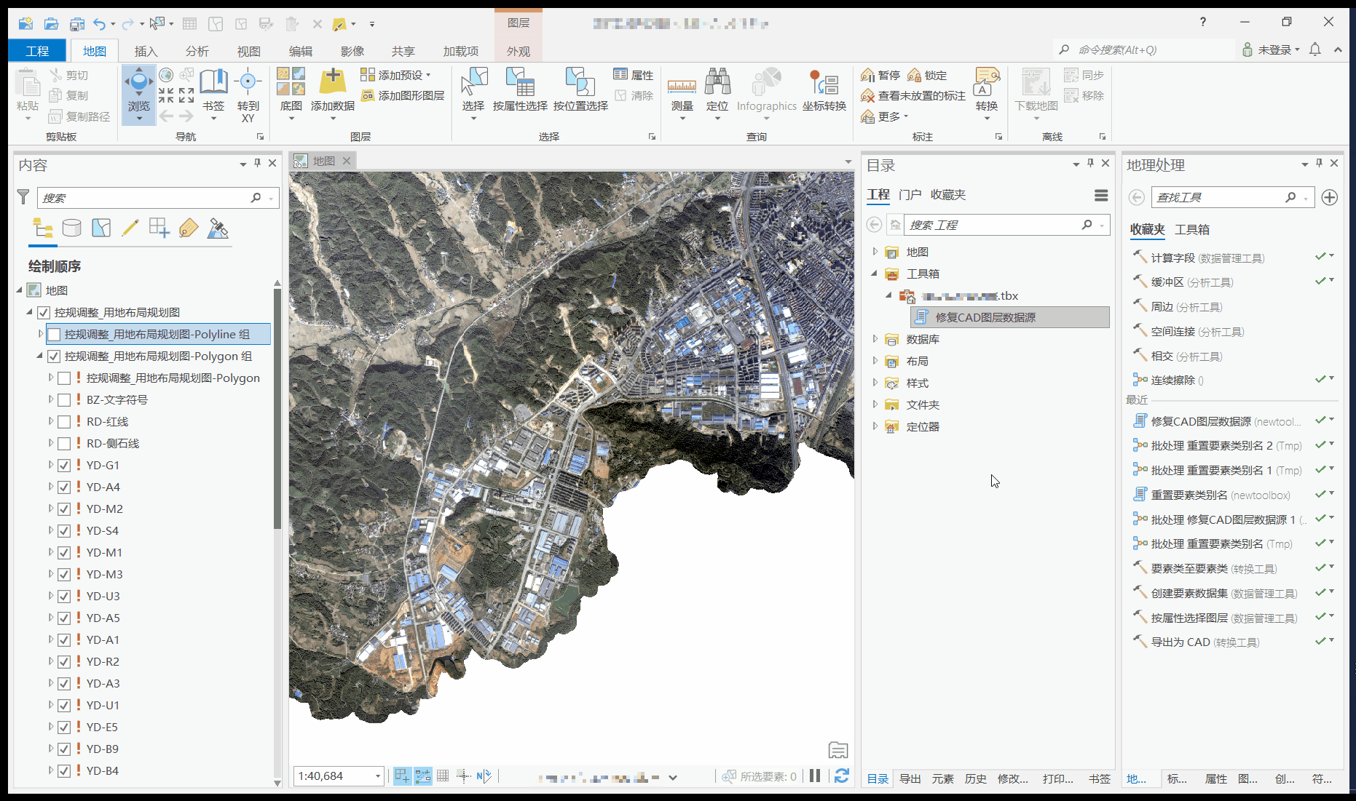Enable the BZ-文字符号 layer checkbox
This screenshot has width=1356, height=801.
click(x=64, y=399)
